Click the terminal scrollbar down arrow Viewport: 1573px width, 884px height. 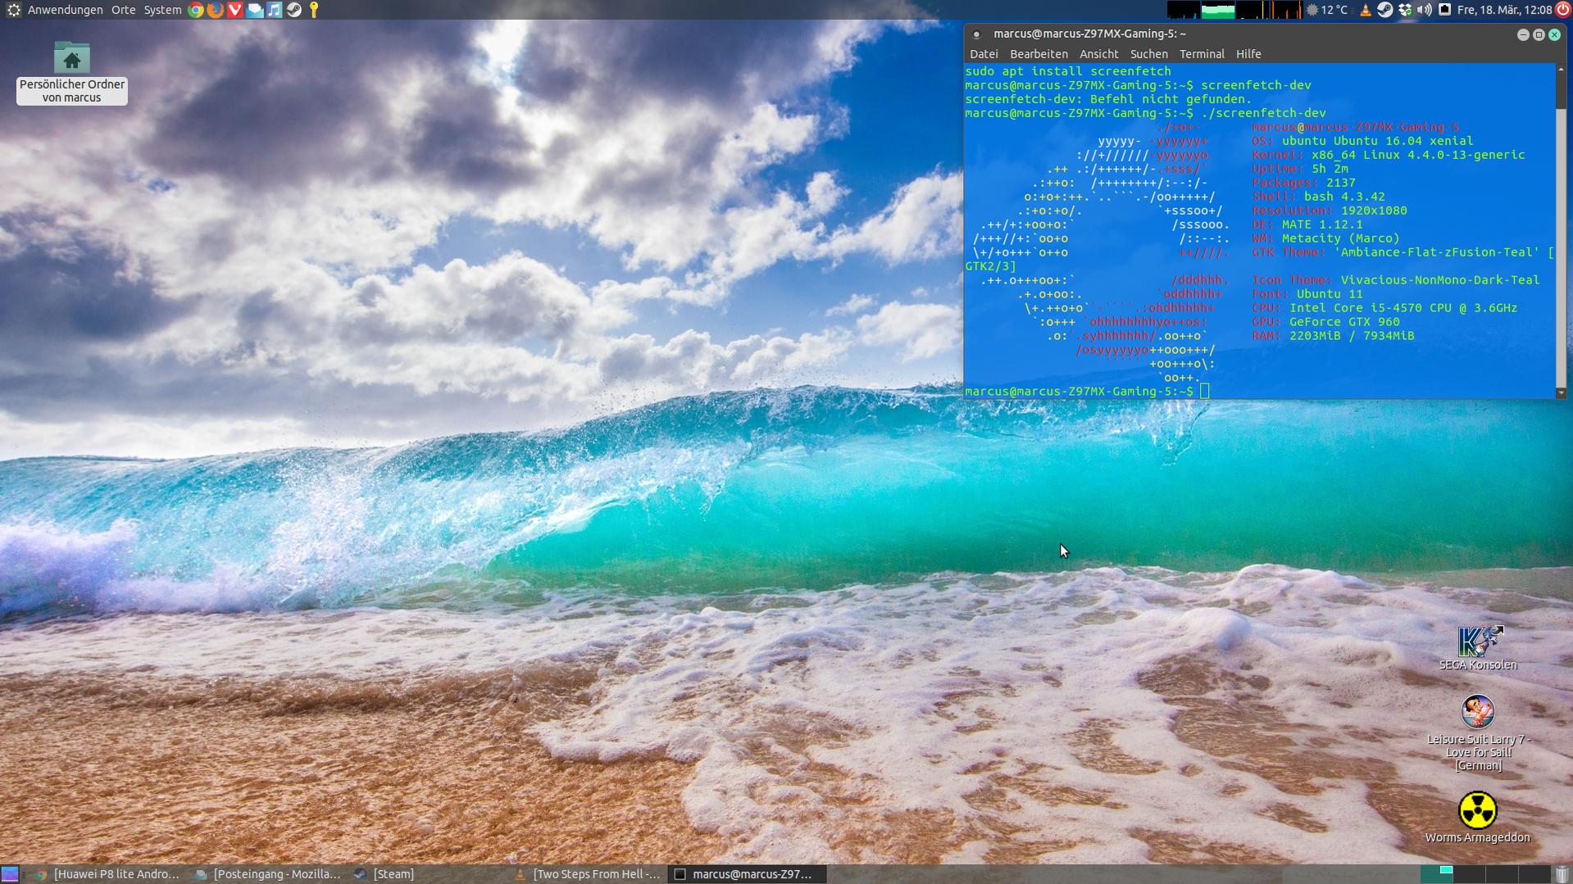(1561, 393)
